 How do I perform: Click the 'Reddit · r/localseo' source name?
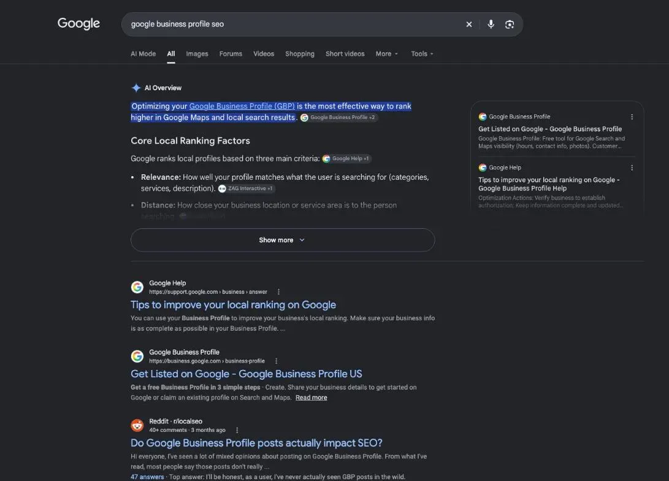click(x=175, y=421)
